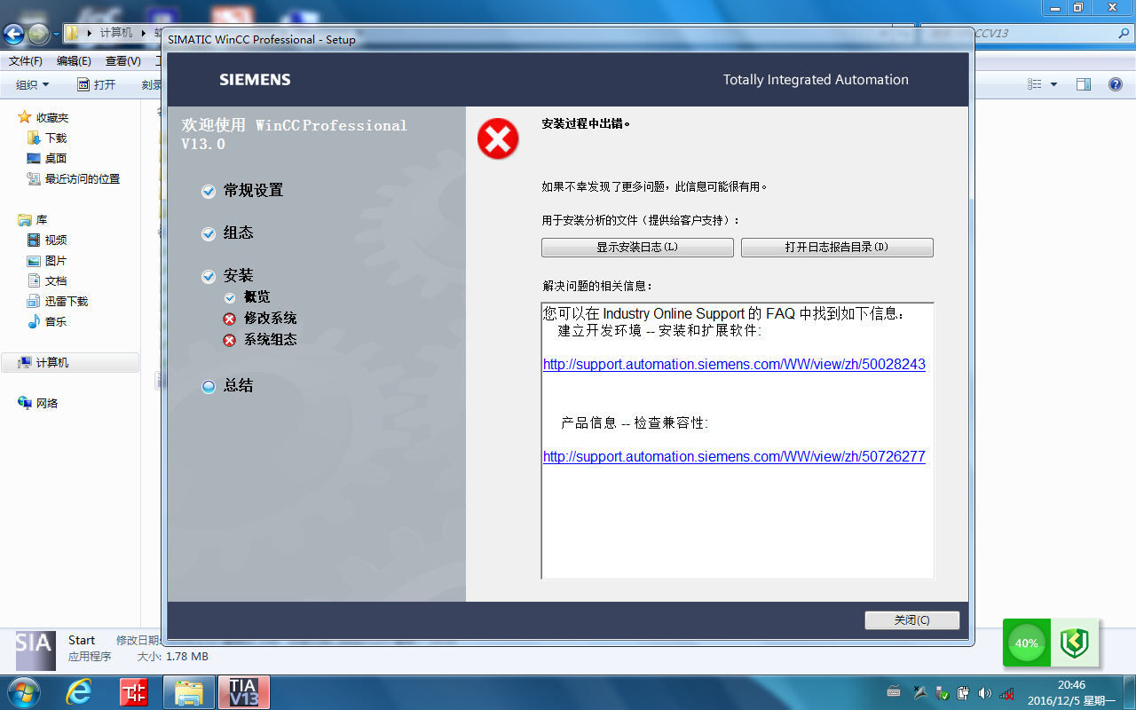Expand the navigation history dropdown arrow

[x=55, y=34]
